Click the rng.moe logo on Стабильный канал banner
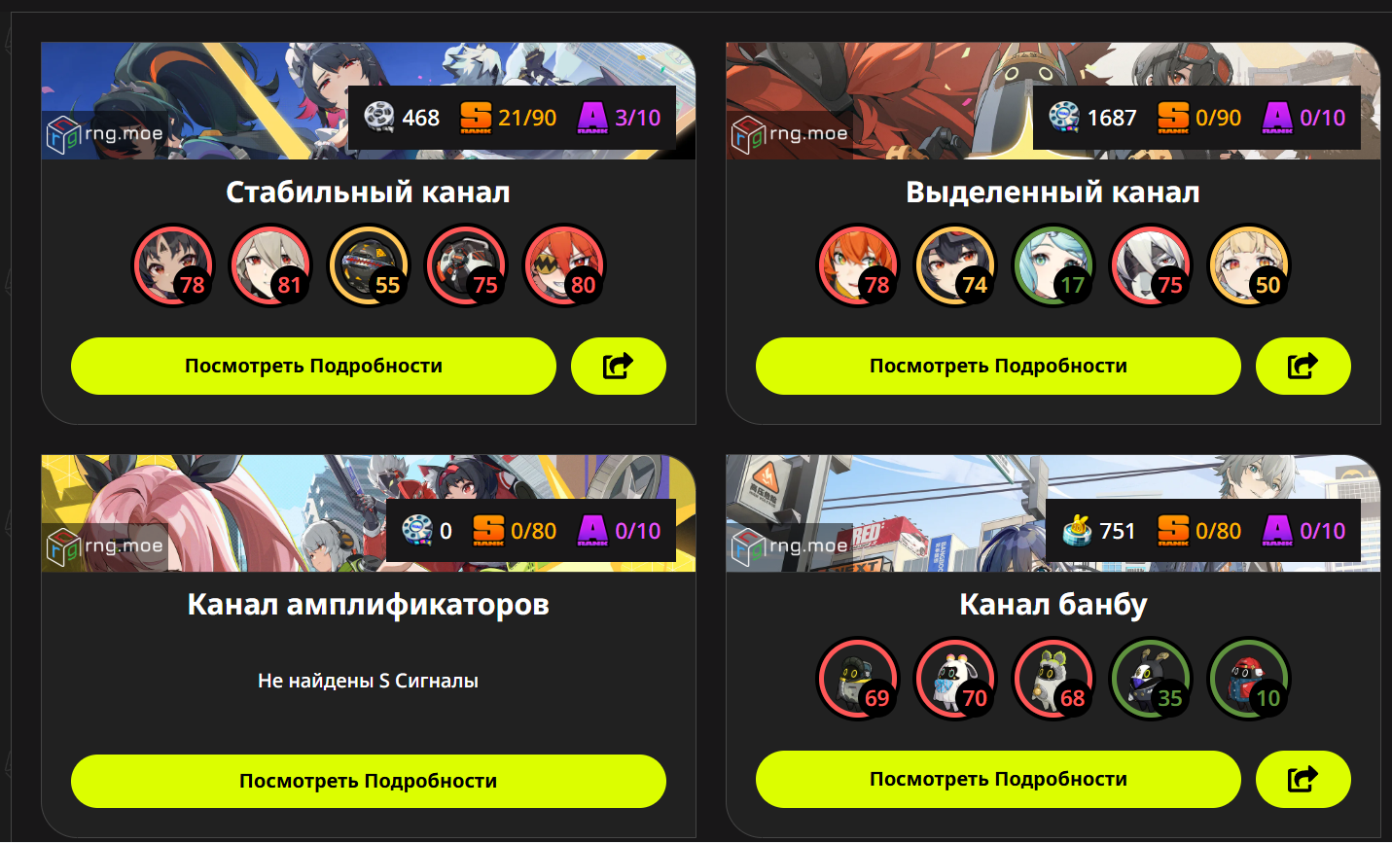The height and width of the screenshot is (843, 1392). coord(105,134)
